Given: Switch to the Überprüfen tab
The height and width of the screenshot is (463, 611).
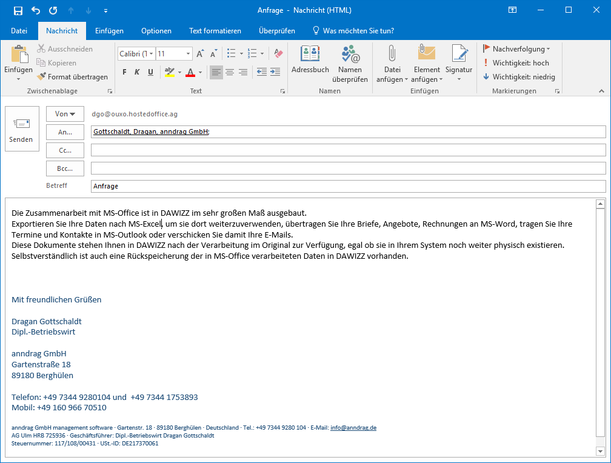Looking at the screenshot, I should pyautogui.click(x=276, y=31).
